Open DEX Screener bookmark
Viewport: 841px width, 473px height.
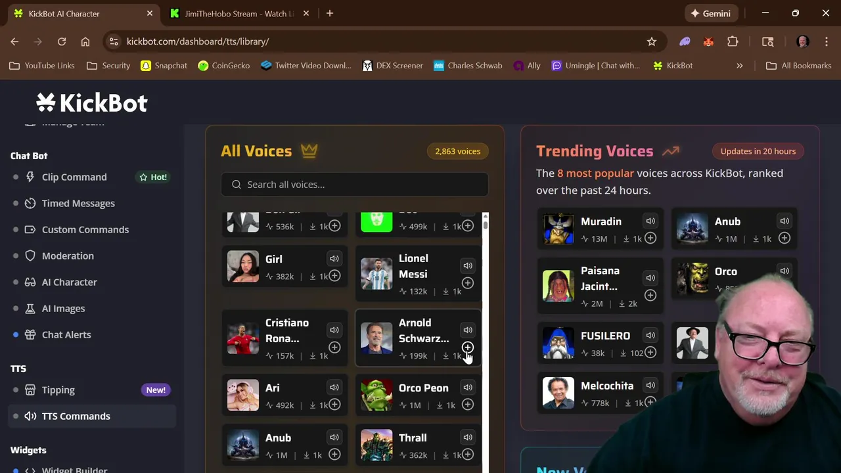tap(393, 66)
